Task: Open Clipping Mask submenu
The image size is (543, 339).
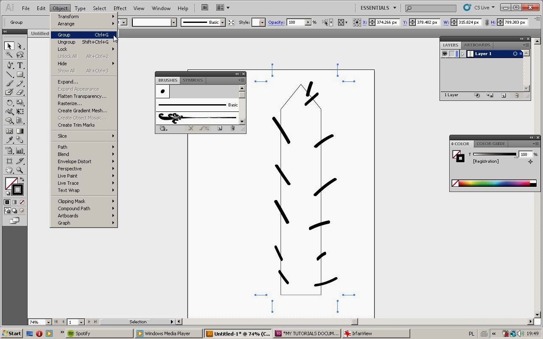Action: [83, 201]
